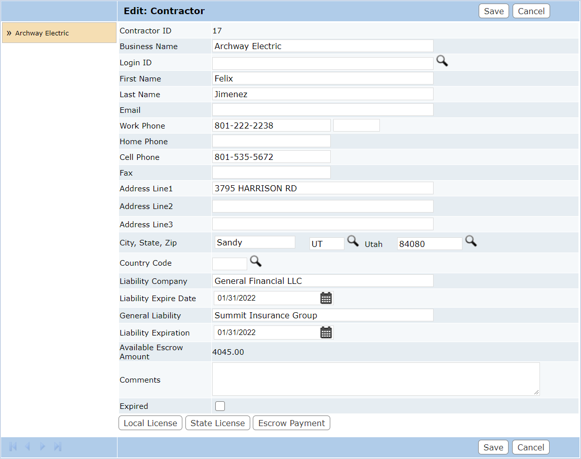Open the Liability Expiration calendar picker
This screenshot has width=581, height=459.
(326, 332)
